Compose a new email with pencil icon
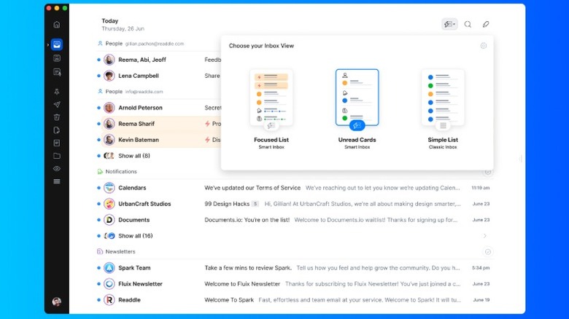 click(x=486, y=24)
